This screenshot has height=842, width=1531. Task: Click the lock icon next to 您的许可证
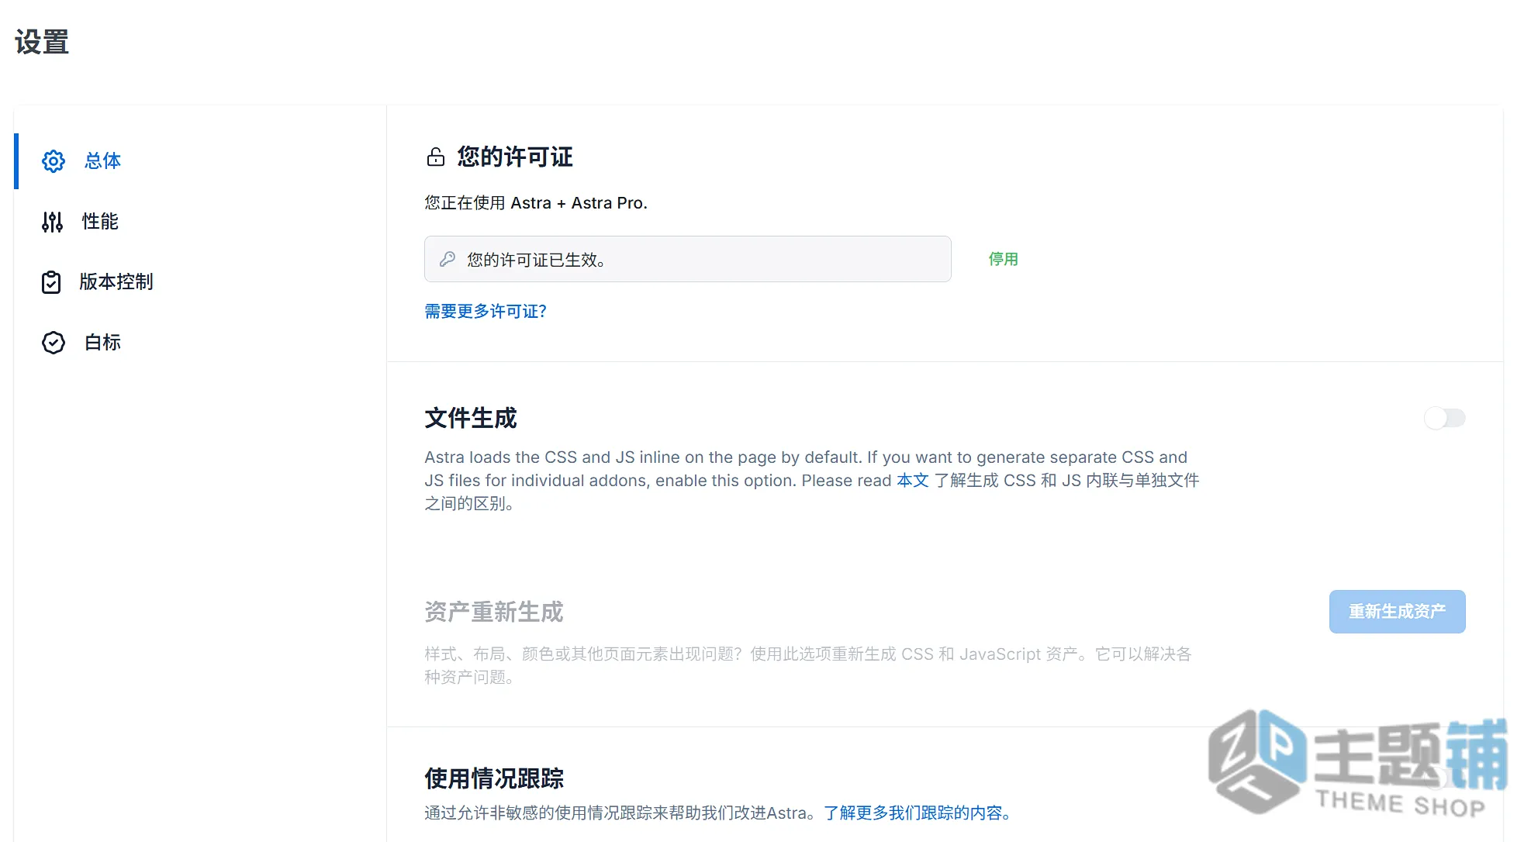coord(436,157)
